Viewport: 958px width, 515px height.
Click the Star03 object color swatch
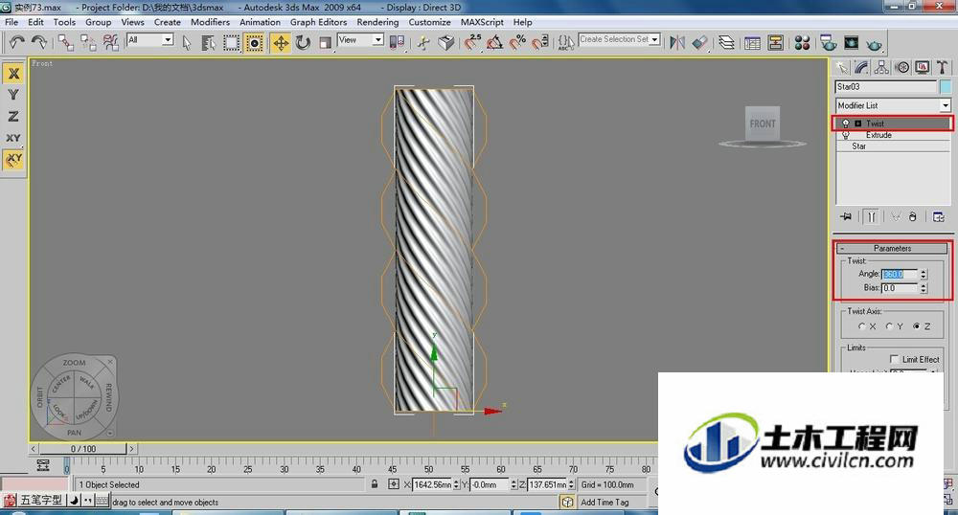point(946,87)
